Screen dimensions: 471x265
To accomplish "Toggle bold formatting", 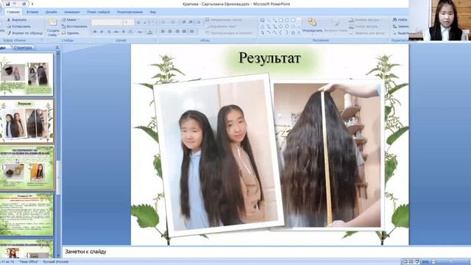I will (95, 32).
